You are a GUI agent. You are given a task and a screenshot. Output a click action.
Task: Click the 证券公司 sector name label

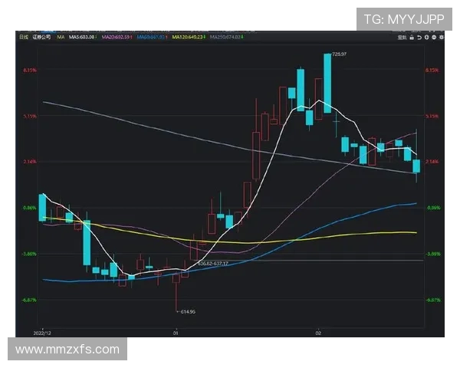(41, 37)
